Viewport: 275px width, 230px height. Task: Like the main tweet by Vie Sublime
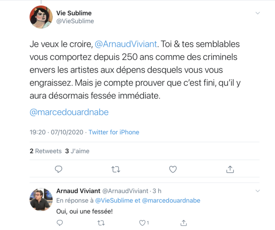[x=173, y=169]
